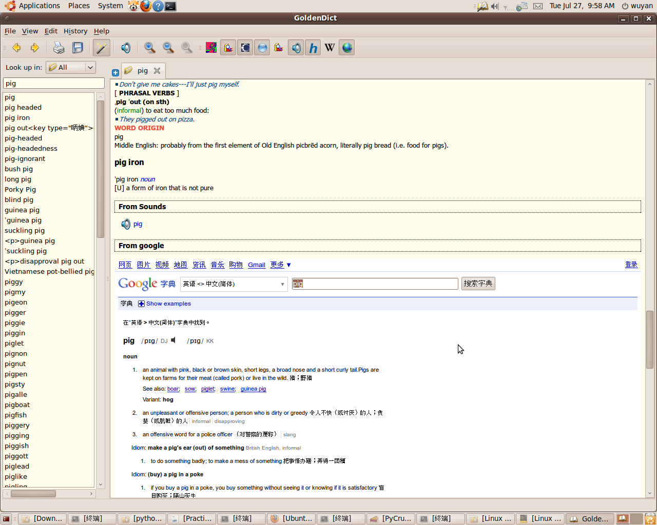Print the article using the printer icon
657x525 pixels.
pos(59,48)
